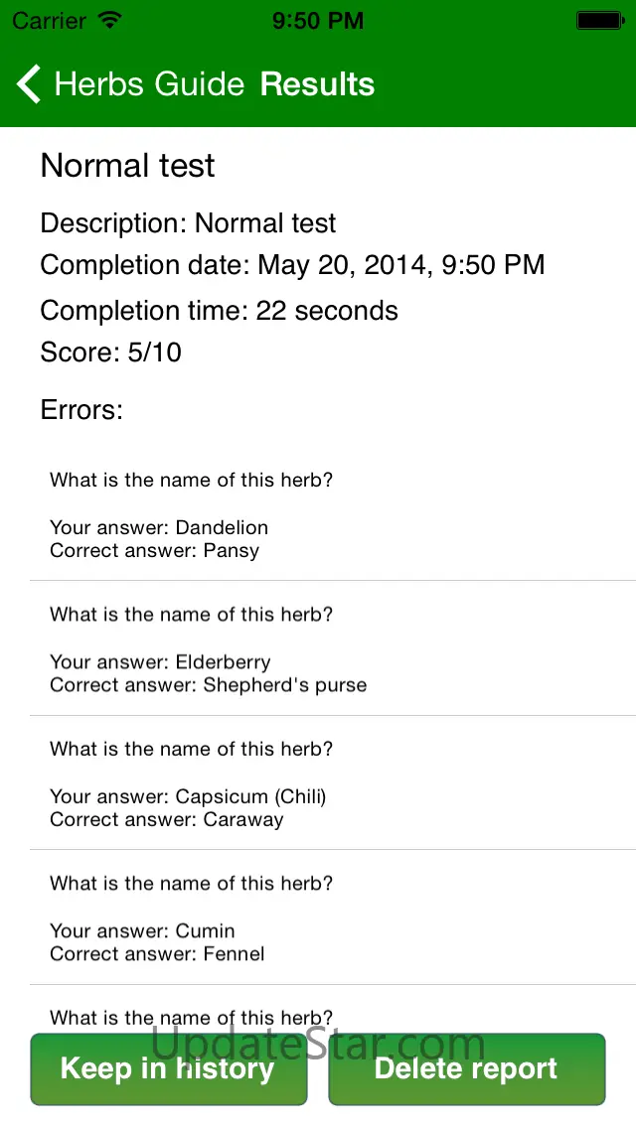Open the Shepherd's purse error row
Image resolution: width=636 pixels, height=1128 pixels.
332,649
